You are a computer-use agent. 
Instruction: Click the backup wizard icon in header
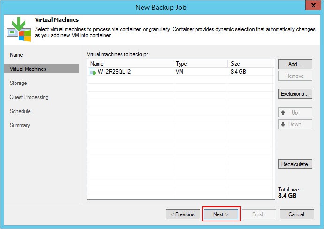pyautogui.click(x=18, y=29)
